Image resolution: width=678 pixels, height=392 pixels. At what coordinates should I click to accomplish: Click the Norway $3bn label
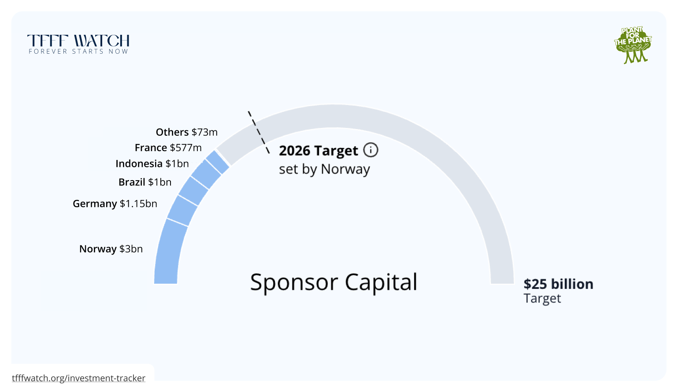111,249
